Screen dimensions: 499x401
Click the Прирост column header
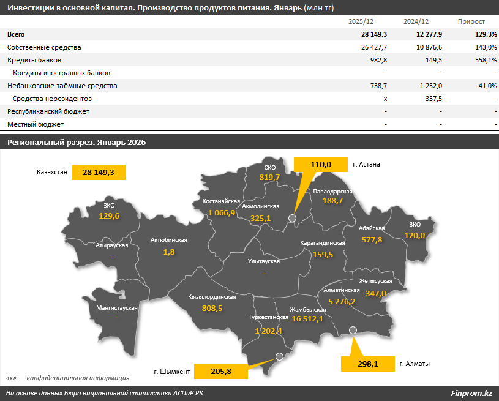pos(471,21)
